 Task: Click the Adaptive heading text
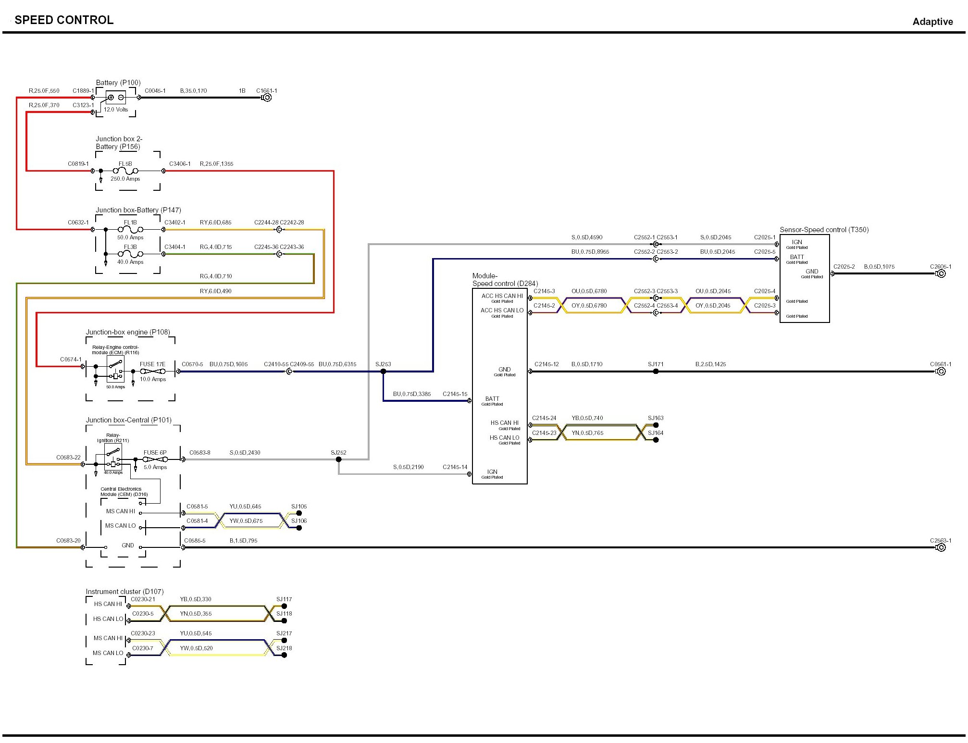point(932,22)
